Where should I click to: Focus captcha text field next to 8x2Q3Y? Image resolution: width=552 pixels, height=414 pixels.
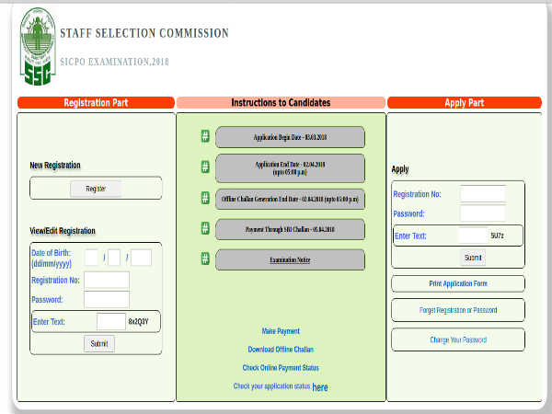(111, 321)
